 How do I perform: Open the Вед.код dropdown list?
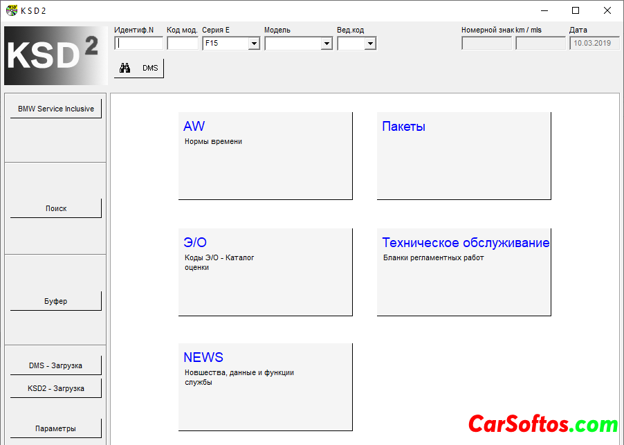[370, 44]
